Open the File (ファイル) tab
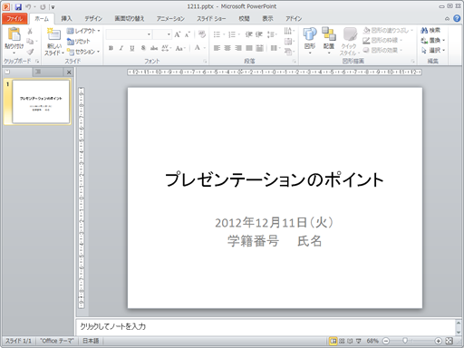The height and width of the screenshot is (348, 464). pyautogui.click(x=14, y=19)
